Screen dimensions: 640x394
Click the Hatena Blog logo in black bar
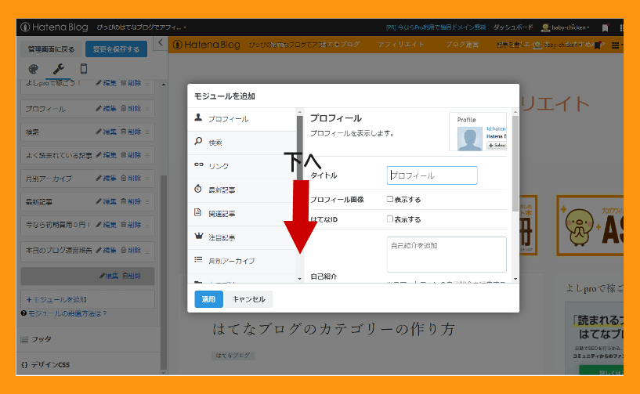tap(54, 27)
